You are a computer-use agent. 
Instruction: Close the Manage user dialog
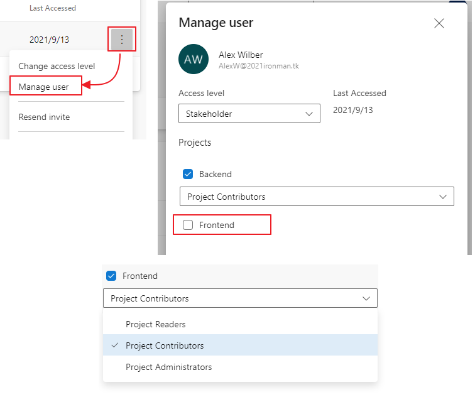(x=439, y=23)
